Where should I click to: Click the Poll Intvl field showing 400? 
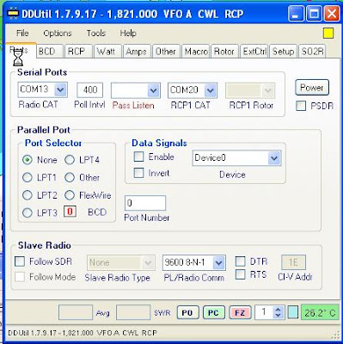pos(89,90)
